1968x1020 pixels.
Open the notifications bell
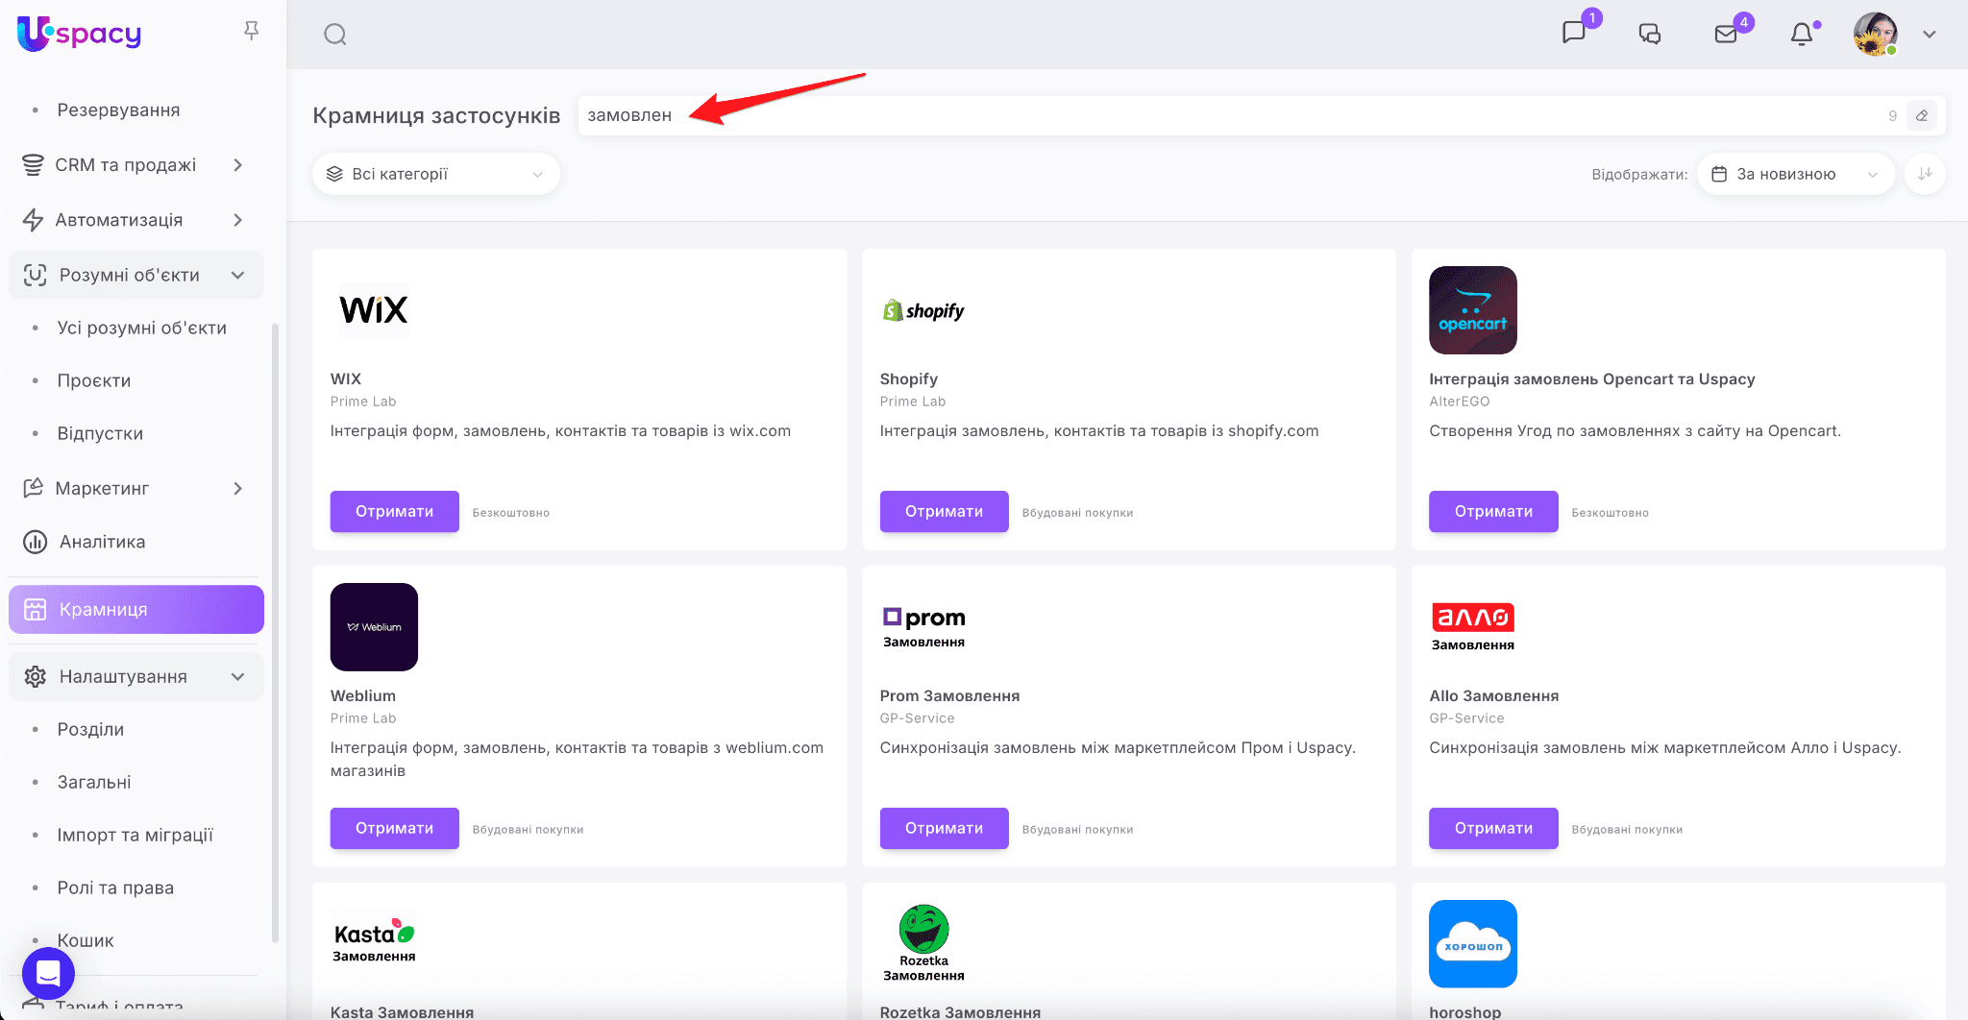[x=1802, y=35]
